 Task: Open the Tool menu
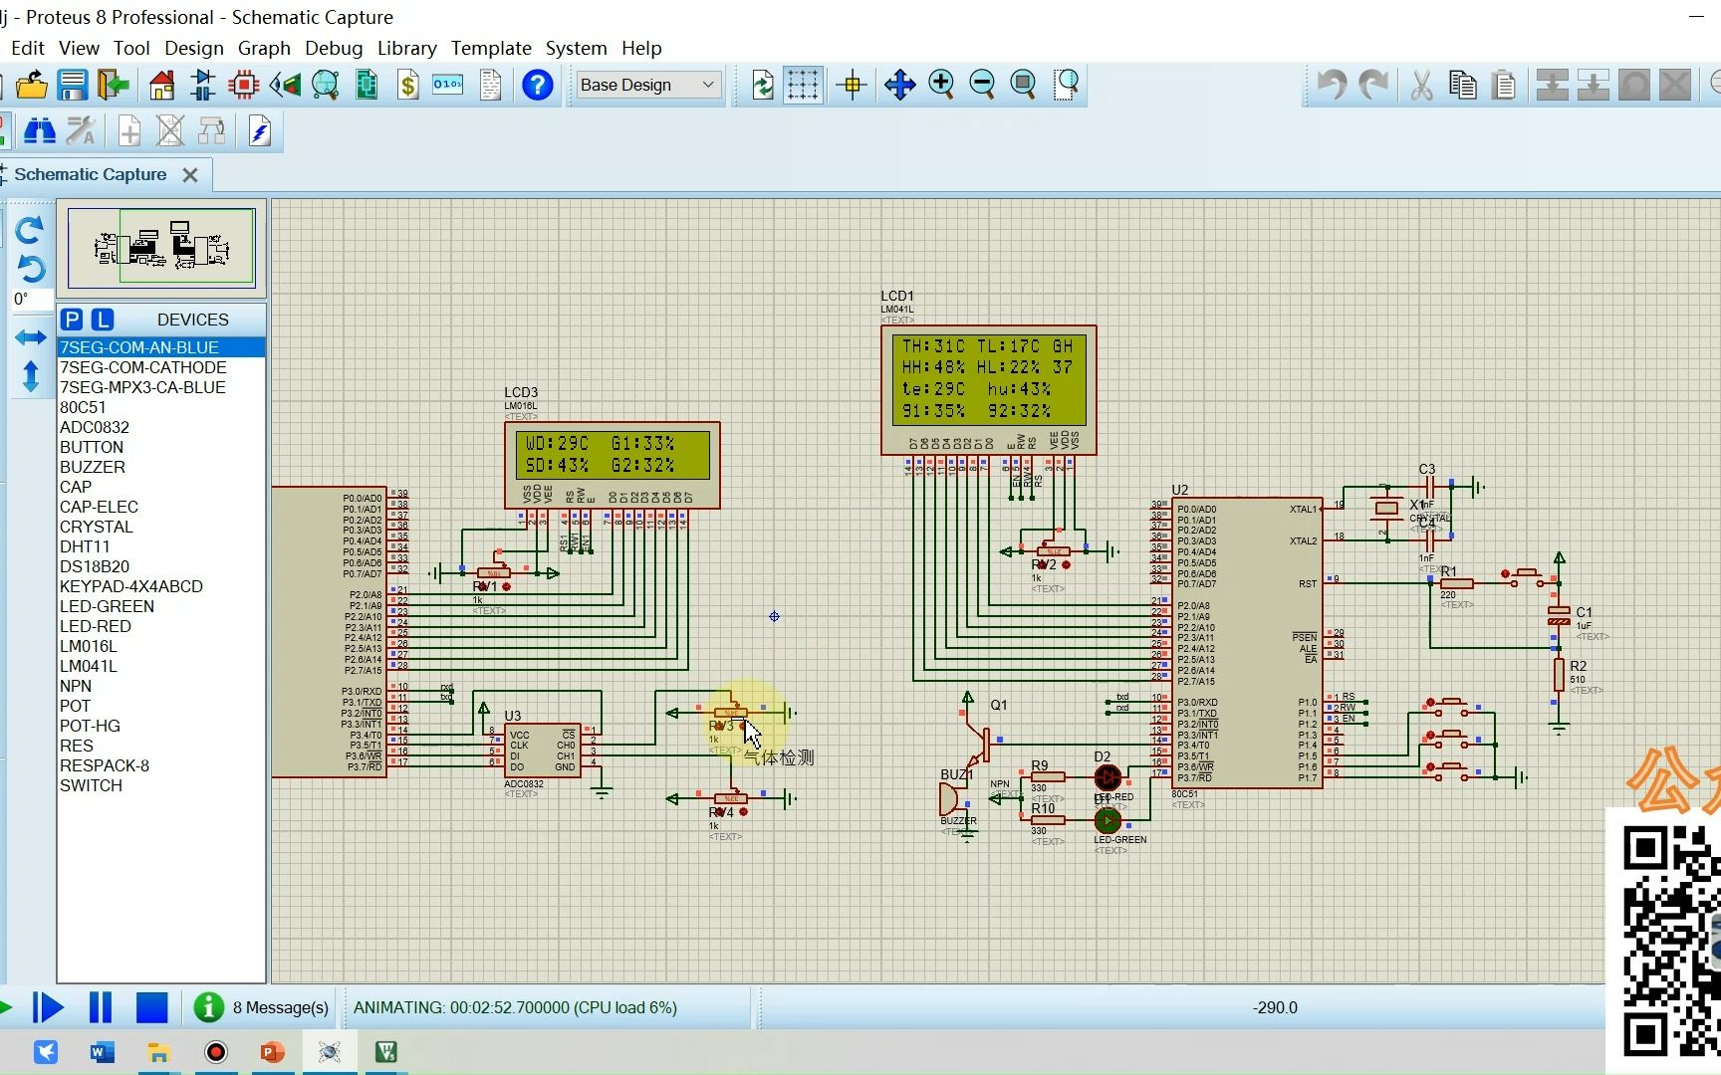coord(131,48)
